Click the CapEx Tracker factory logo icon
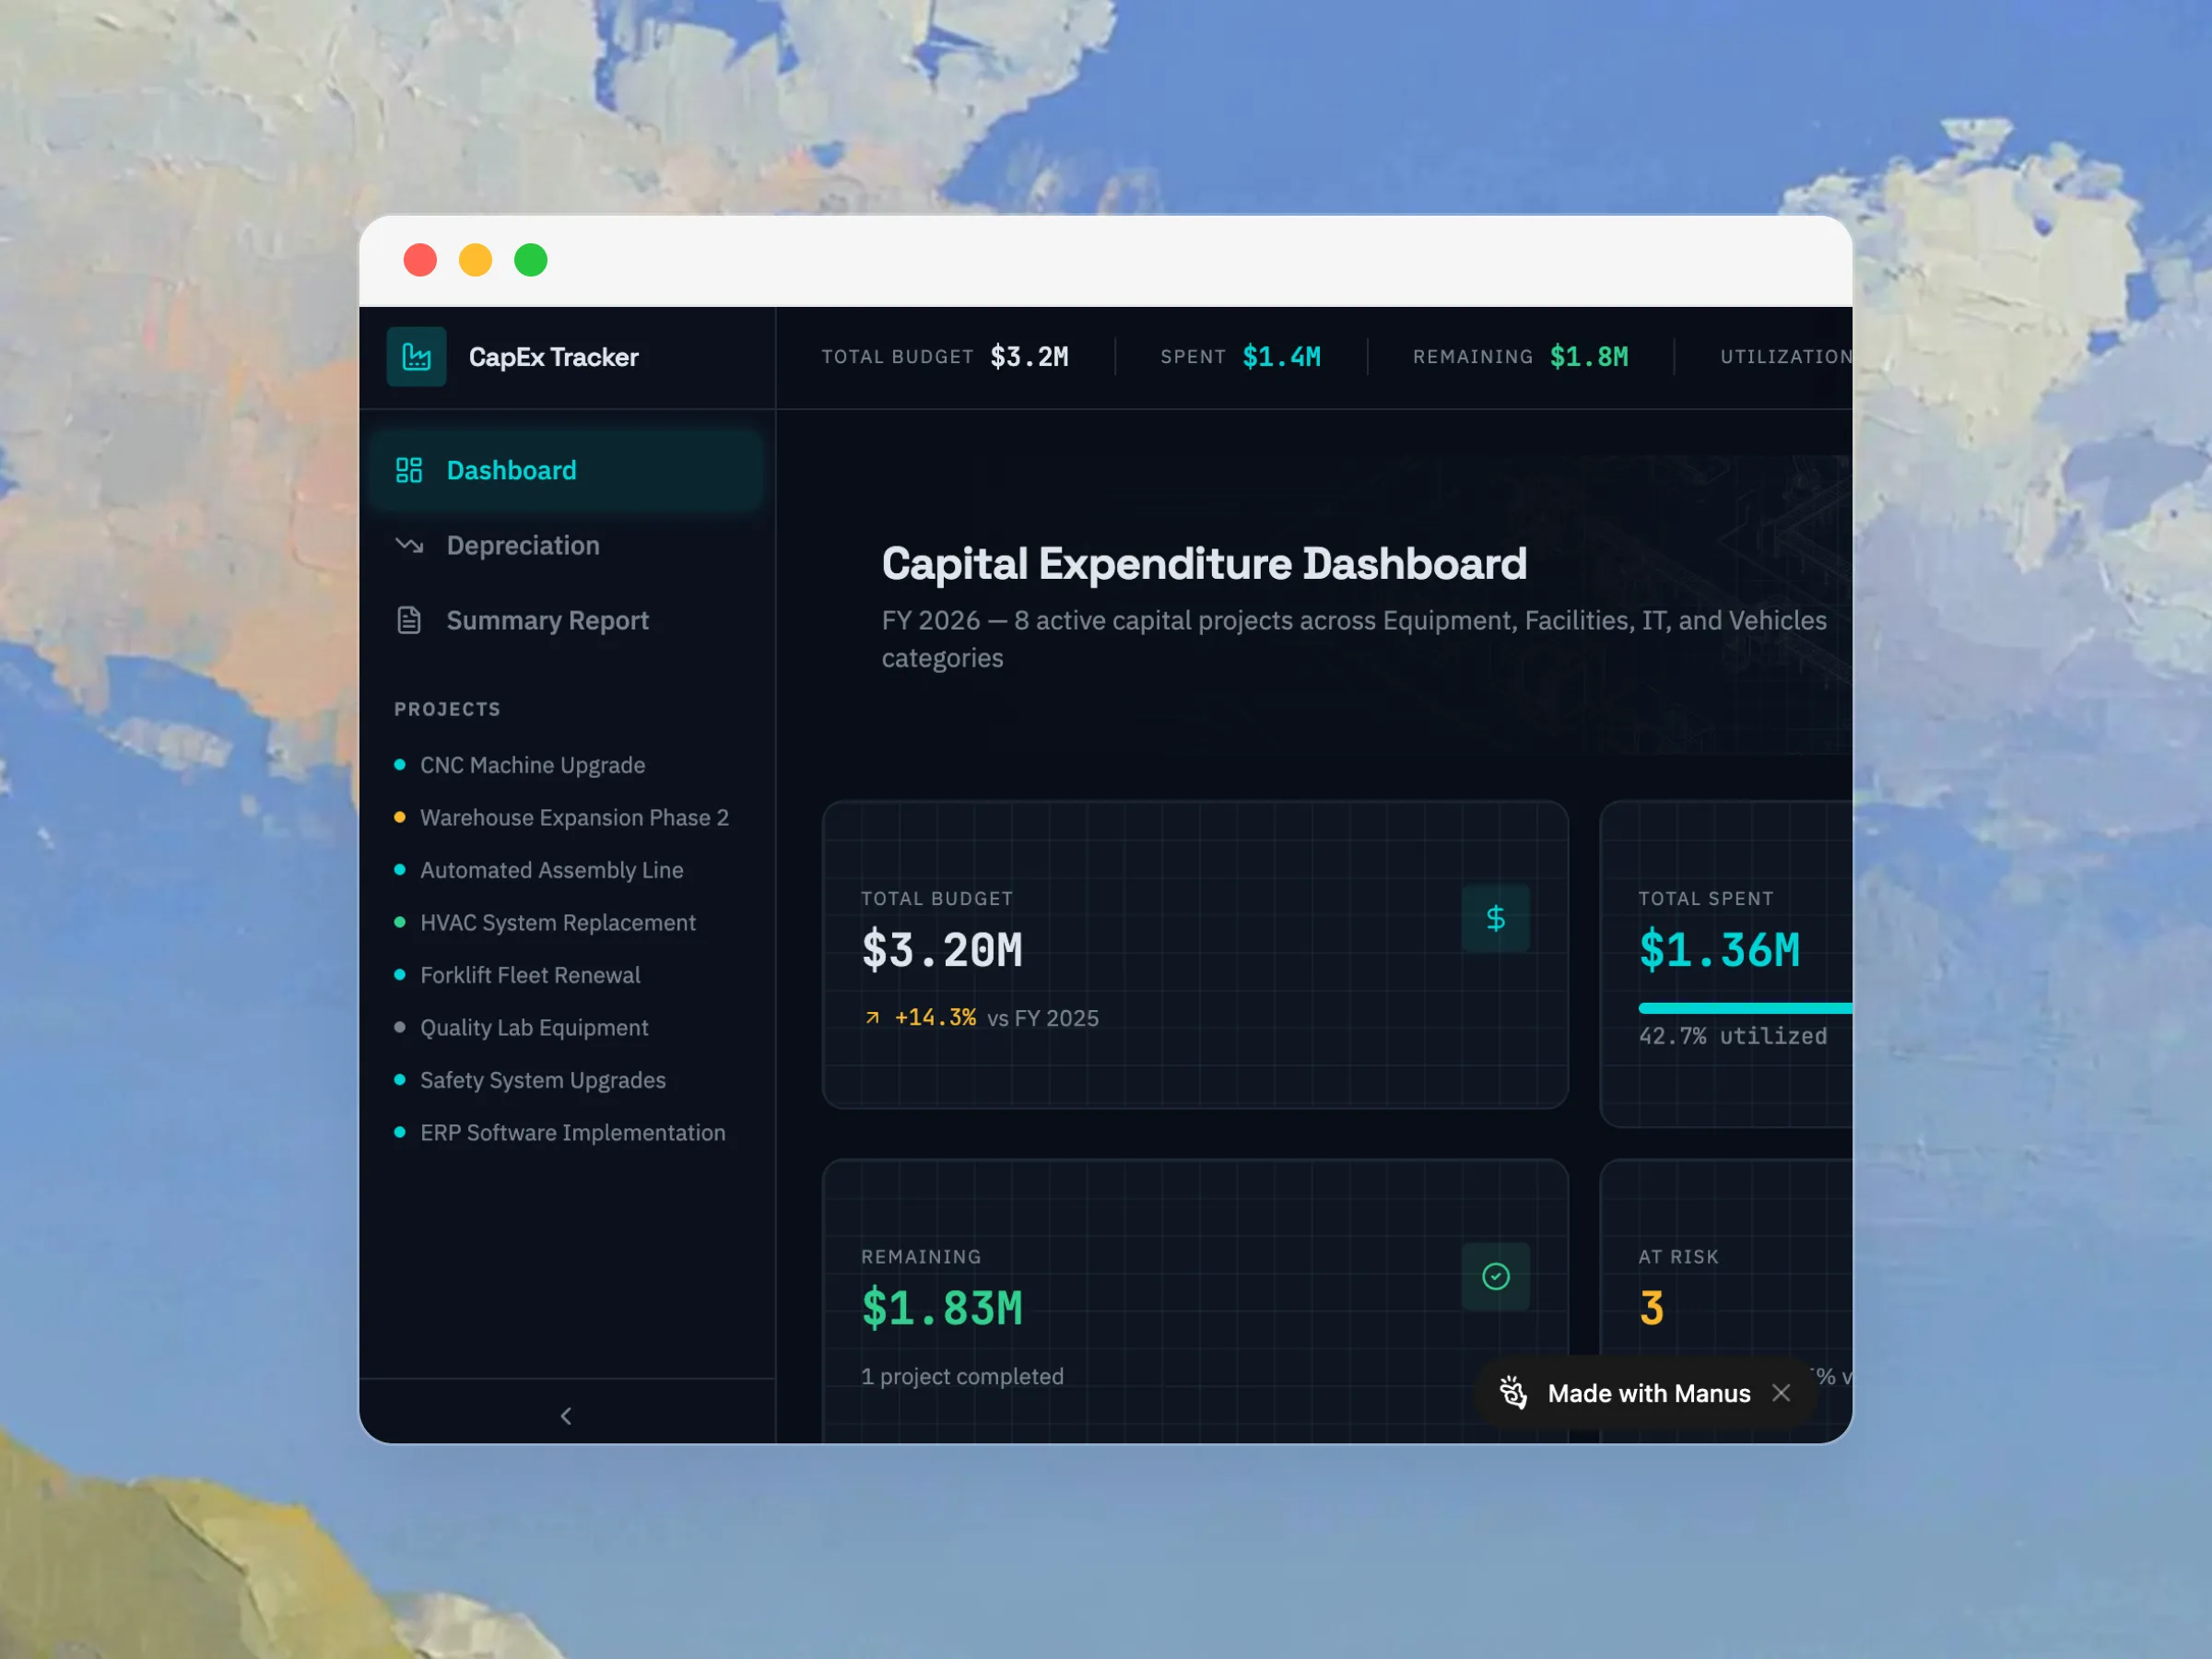 click(416, 357)
